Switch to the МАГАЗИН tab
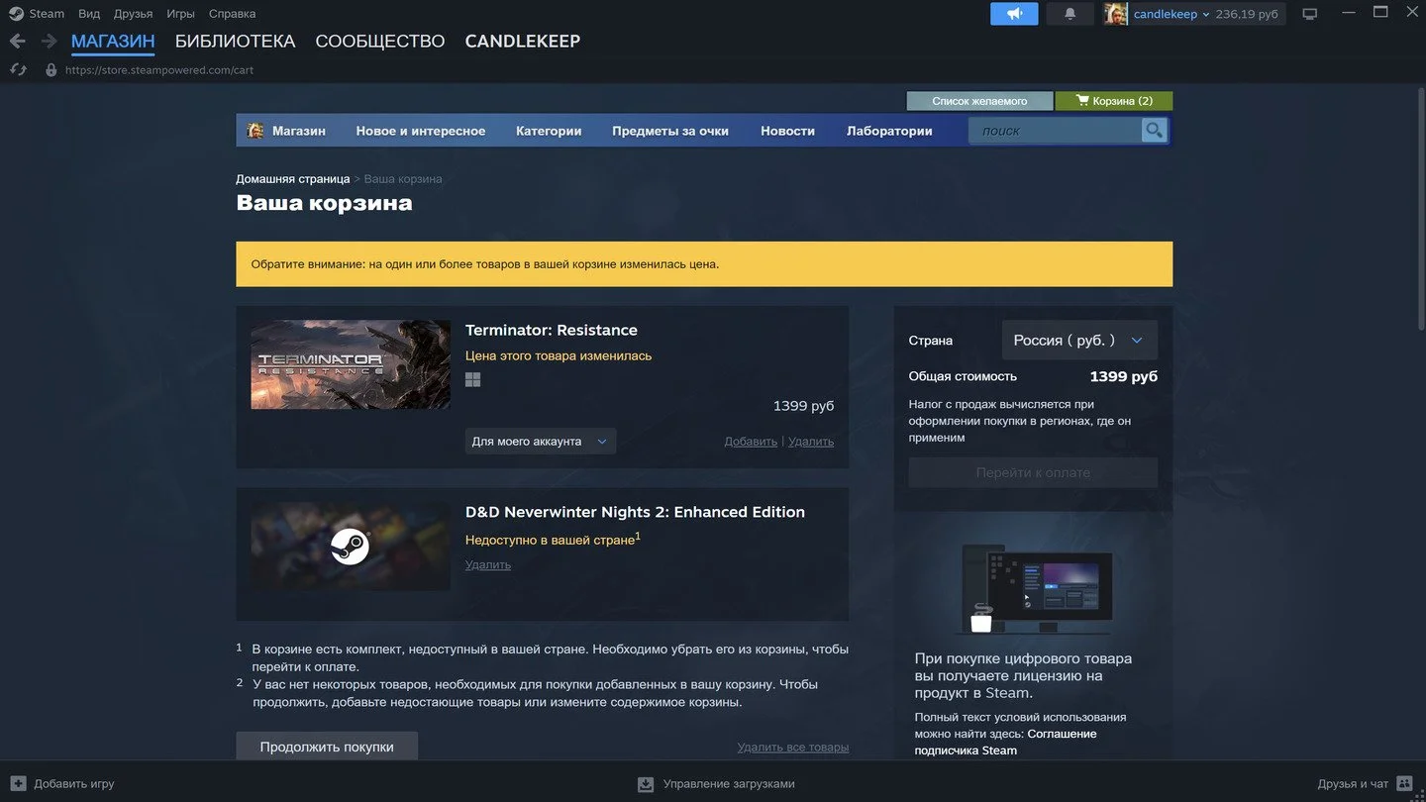This screenshot has width=1426, height=802. pyautogui.click(x=113, y=42)
